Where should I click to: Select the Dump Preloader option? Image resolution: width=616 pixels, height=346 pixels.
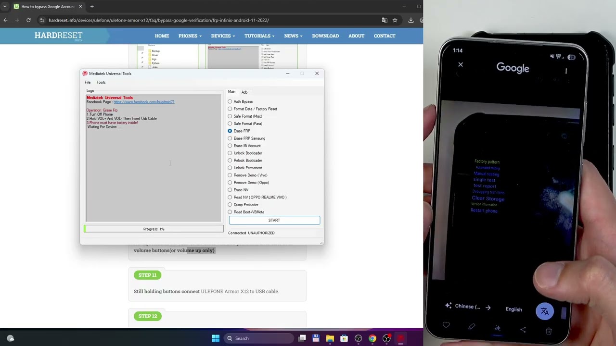[243, 205]
